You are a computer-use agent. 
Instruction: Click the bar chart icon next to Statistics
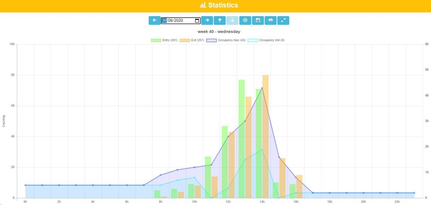coord(203,5)
